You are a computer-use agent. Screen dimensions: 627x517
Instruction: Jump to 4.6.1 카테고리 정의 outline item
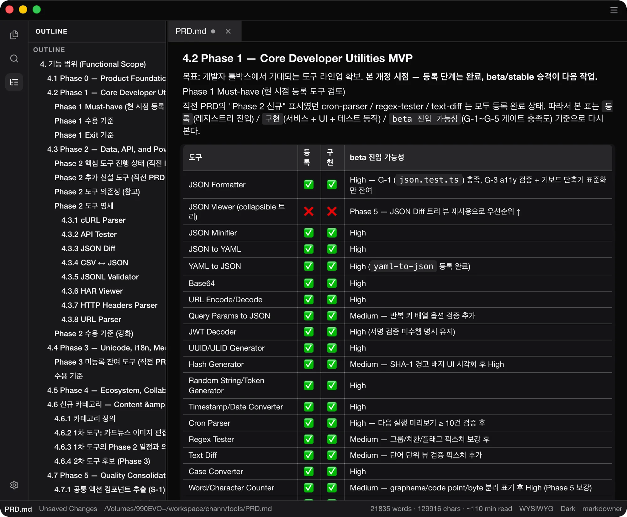(x=85, y=418)
